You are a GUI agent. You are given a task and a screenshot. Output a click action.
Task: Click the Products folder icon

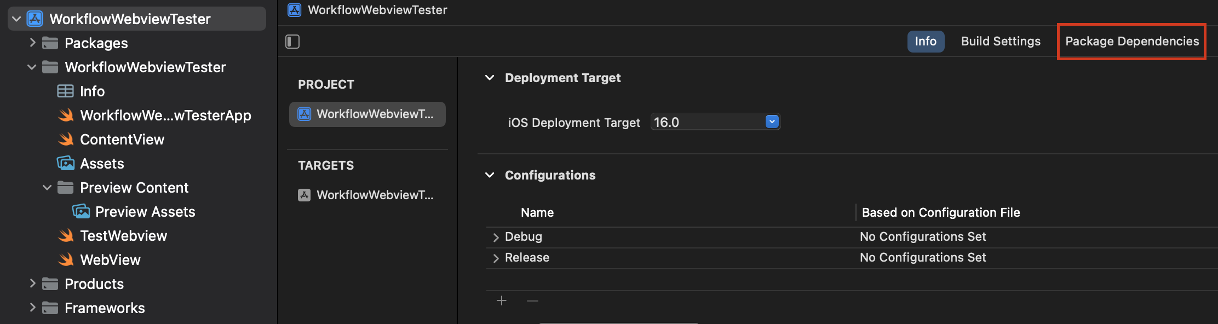[x=50, y=283]
